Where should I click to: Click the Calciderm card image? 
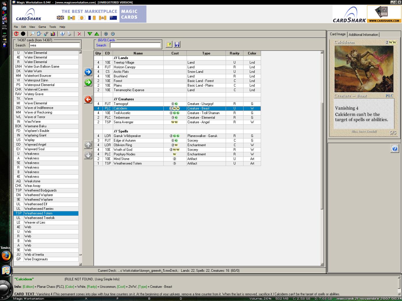tap(364, 88)
